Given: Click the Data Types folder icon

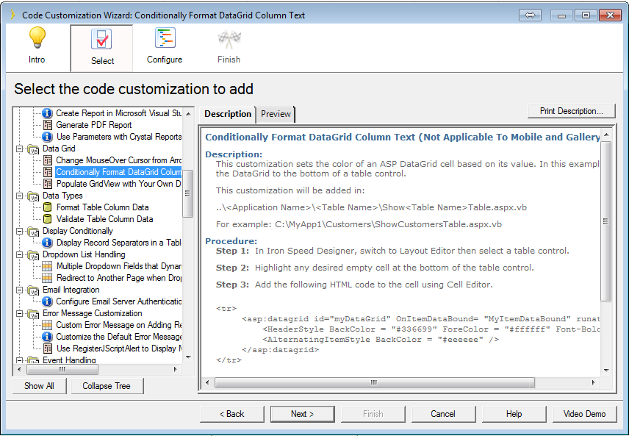Looking at the screenshot, I should 34,196.
